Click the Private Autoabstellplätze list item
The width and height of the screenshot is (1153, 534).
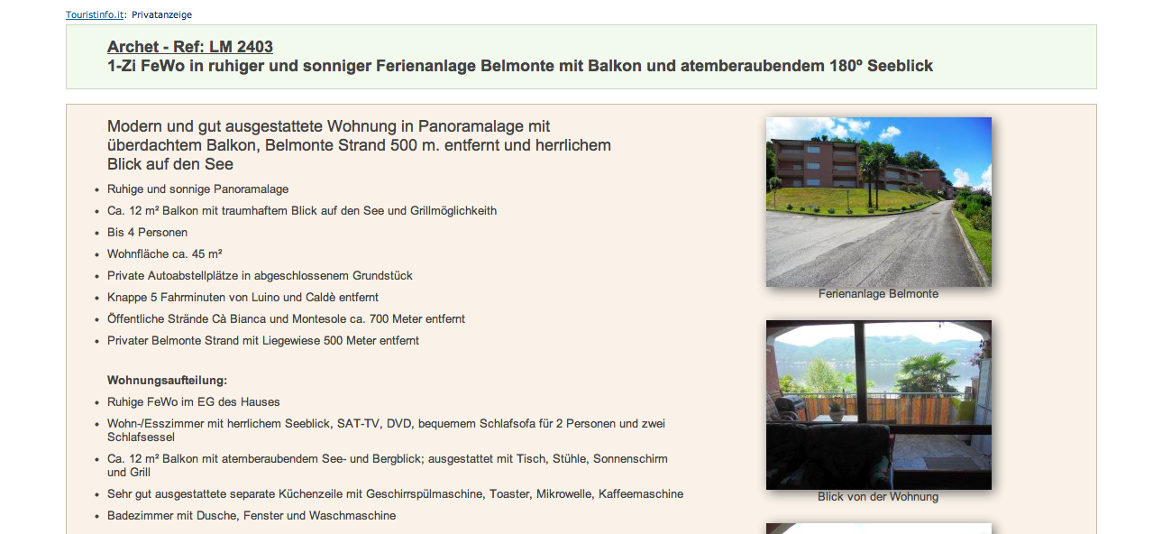point(260,276)
